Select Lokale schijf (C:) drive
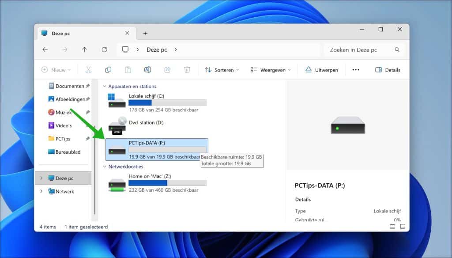452x258 pixels. (x=157, y=102)
